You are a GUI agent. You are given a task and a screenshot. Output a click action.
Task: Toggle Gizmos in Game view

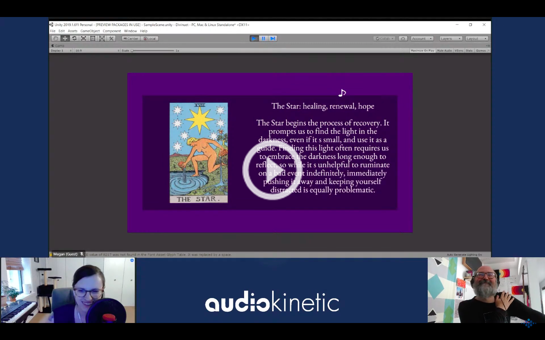(481, 51)
